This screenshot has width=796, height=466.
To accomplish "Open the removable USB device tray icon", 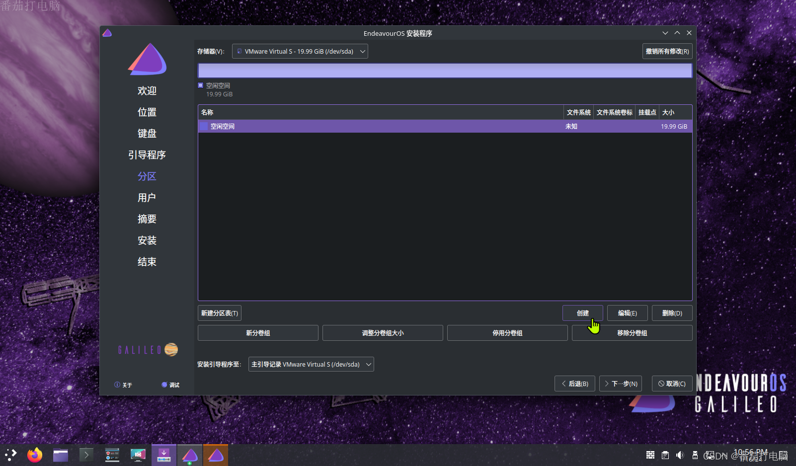I will pyautogui.click(x=695, y=455).
